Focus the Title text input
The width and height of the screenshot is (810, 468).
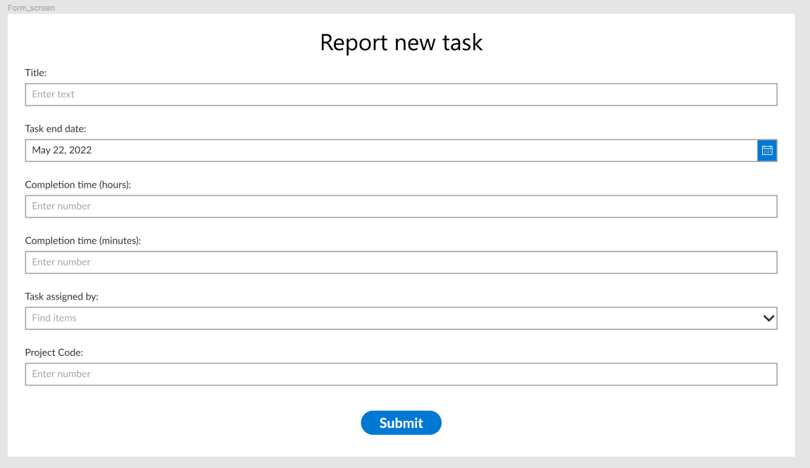click(401, 94)
